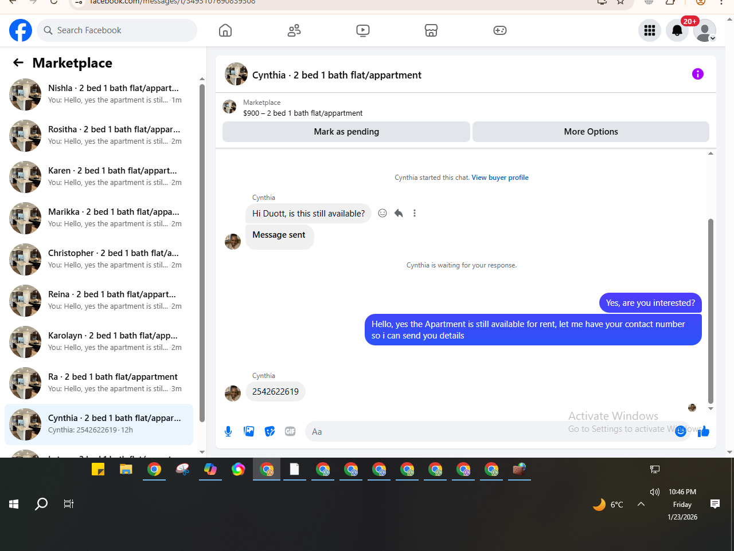Open the grid Menu icon
The width and height of the screenshot is (734, 551).
tap(650, 30)
